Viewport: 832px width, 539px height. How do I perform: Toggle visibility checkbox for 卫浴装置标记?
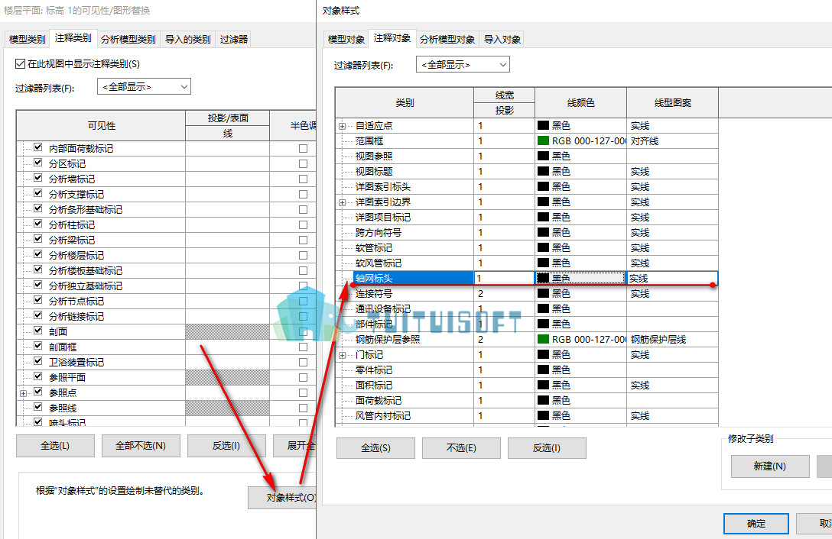pos(37,361)
